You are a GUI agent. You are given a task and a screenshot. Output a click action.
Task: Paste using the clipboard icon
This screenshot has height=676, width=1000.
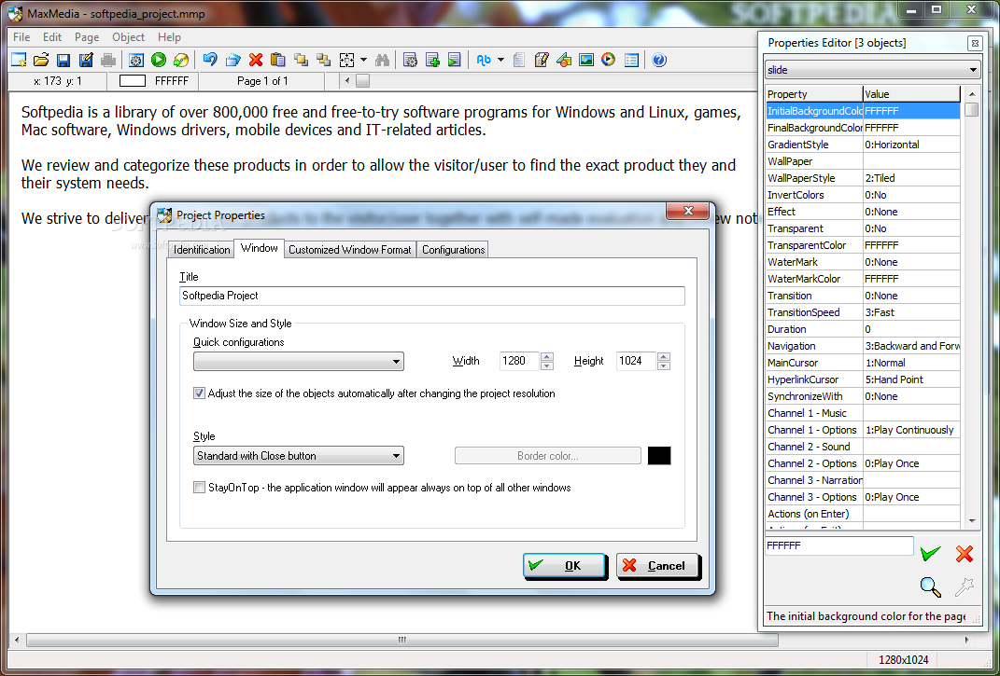click(x=278, y=60)
